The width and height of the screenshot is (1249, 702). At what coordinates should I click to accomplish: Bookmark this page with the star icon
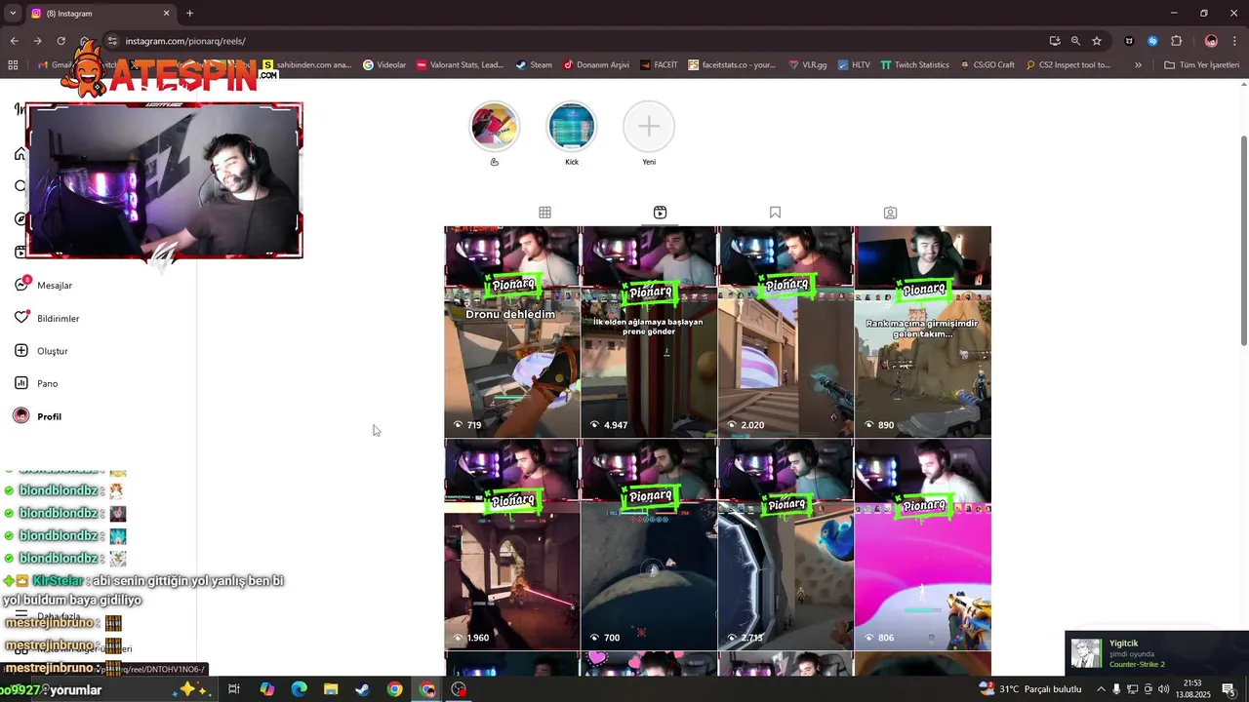click(x=1097, y=41)
